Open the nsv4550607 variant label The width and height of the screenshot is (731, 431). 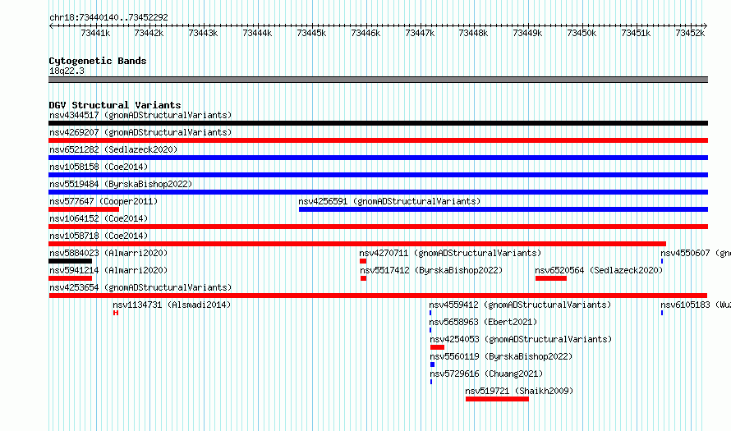tap(696, 253)
